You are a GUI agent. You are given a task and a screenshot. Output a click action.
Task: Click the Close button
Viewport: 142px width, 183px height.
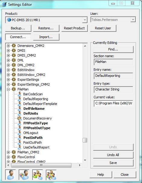[x=125, y=175]
